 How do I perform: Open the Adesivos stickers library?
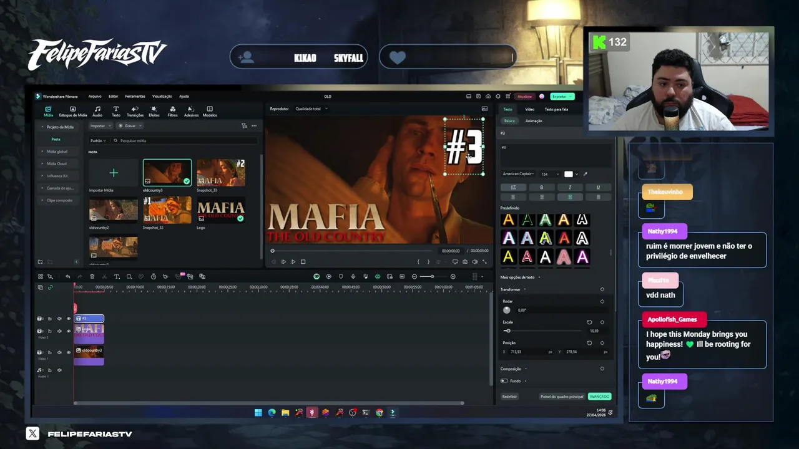pos(191,112)
